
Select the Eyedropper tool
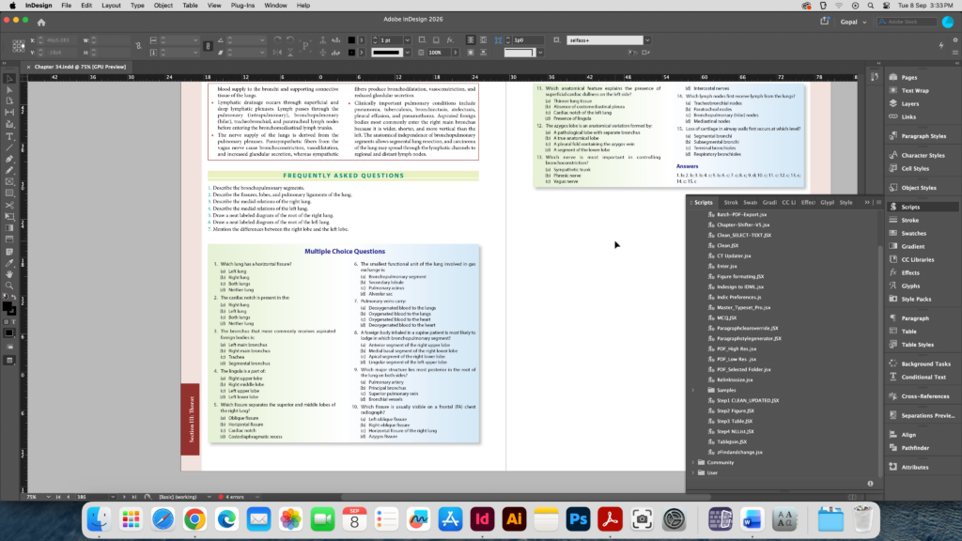[x=9, y=263]
